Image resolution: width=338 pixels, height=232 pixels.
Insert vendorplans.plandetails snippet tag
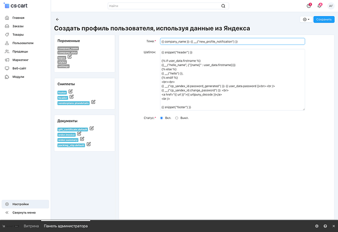tap(73, 103)
